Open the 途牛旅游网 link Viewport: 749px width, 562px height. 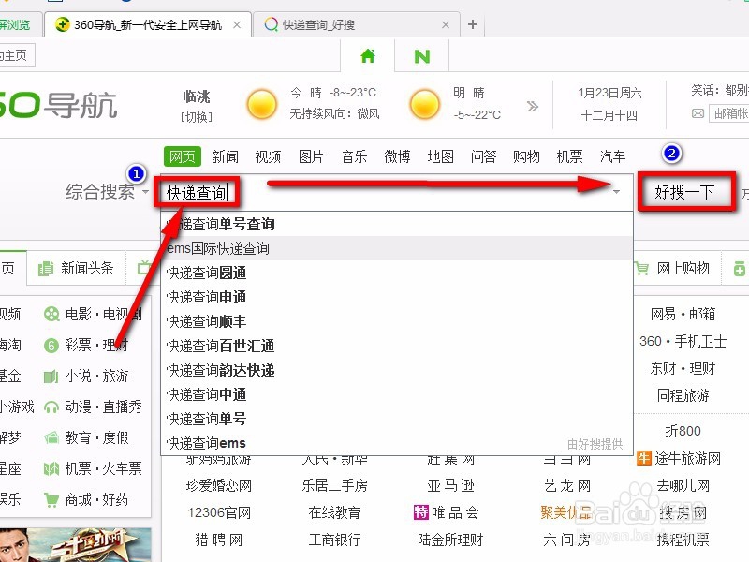(687, 458)
